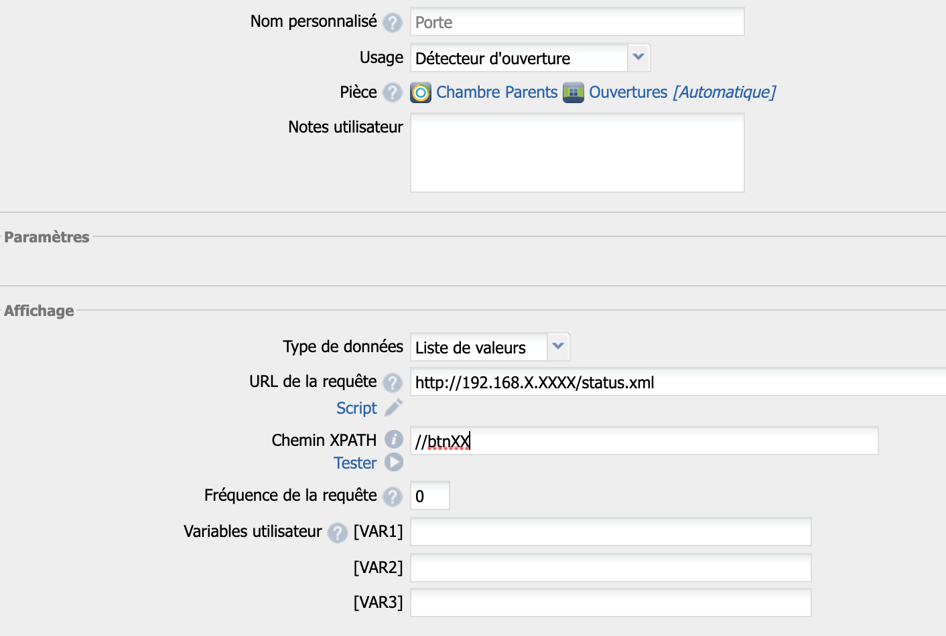This screenshot has height=636, width=946.
Task: Click info icon next to Chemin XPATH
Action: pyautogui.click(x=394, y=440)
